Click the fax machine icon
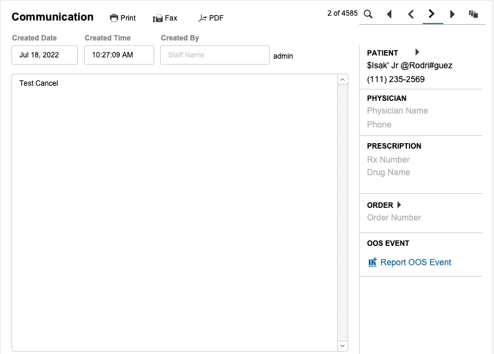The height and width of the screenshot is (354, 494). coord(158,18)
